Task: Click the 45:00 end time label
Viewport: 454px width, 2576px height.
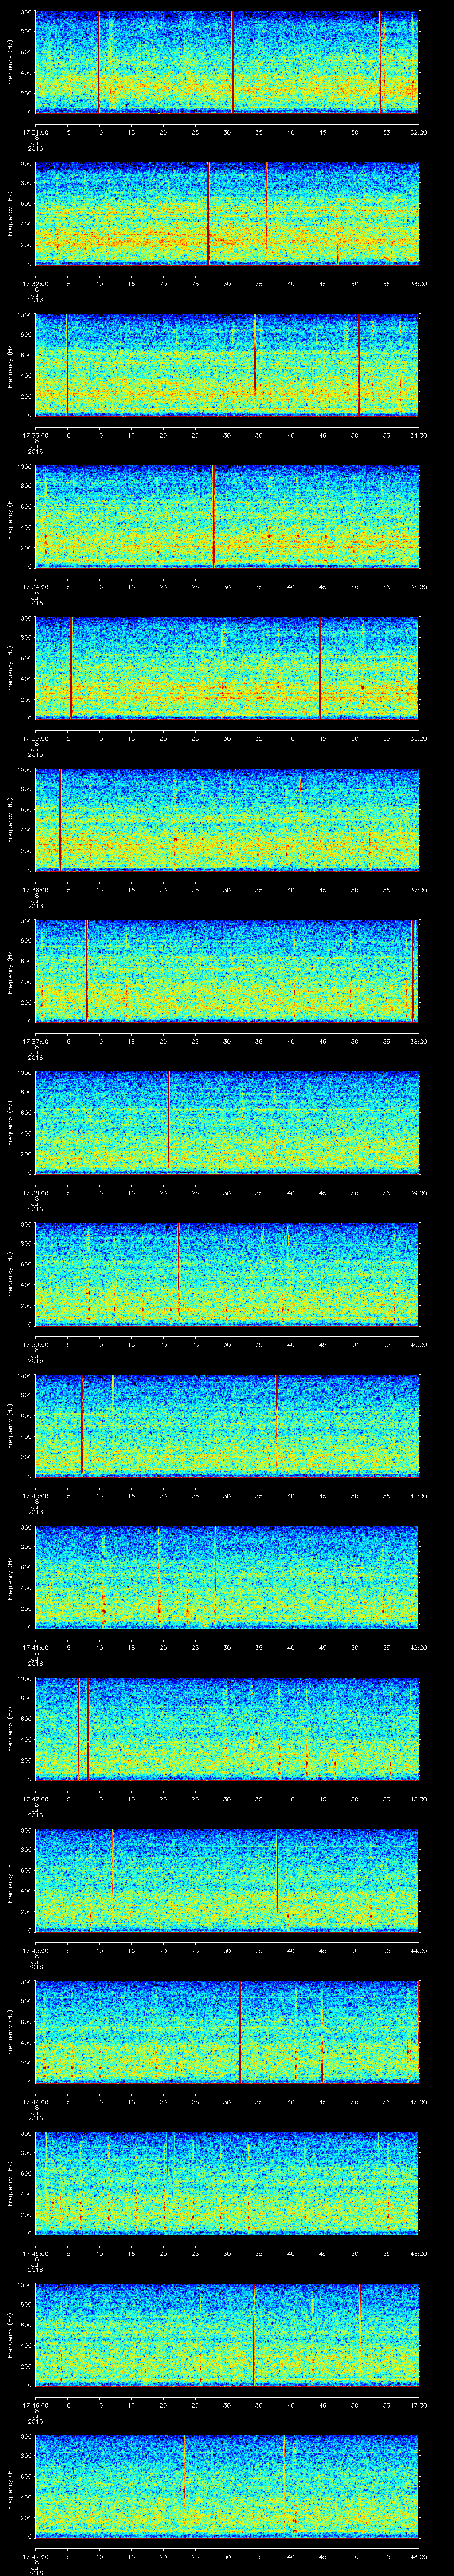Action: (419, 2101)
